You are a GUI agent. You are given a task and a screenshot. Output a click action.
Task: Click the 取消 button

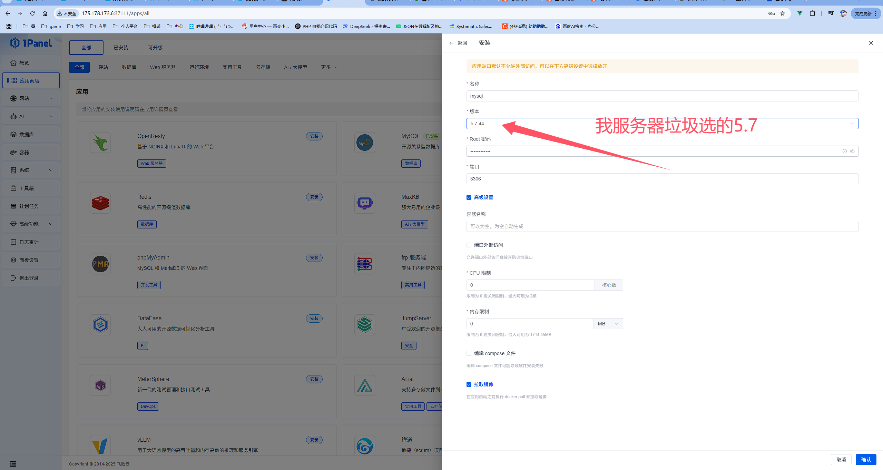(841, 459)
